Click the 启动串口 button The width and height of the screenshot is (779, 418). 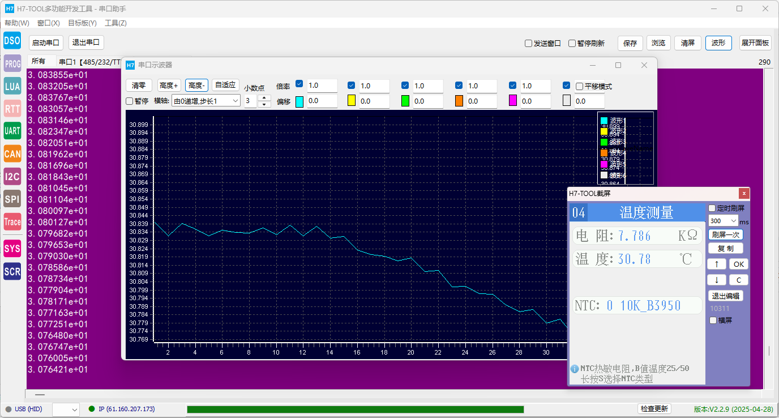[x=46, y=42]
